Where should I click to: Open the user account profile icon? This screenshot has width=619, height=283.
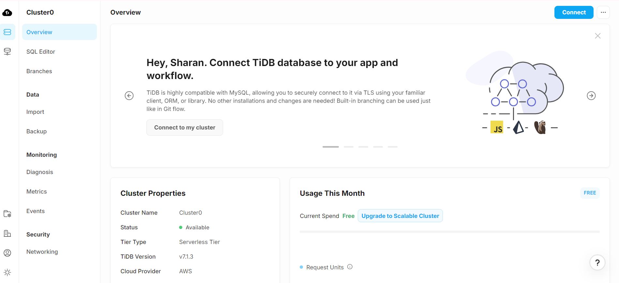[7, 253]
